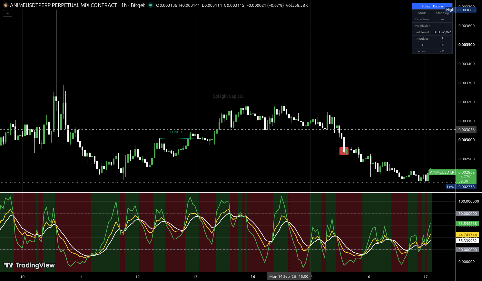Viewport: 482px width, 281px height.
Task: Click the 0.003500 tick on price axis
Action: [x=467, y=45]
